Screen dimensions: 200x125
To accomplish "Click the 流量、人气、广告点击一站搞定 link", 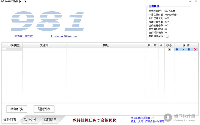I will (x=148, y=121).
